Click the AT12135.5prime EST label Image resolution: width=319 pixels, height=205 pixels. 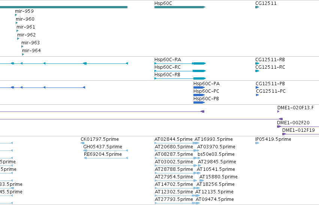(x=214, y=192)
